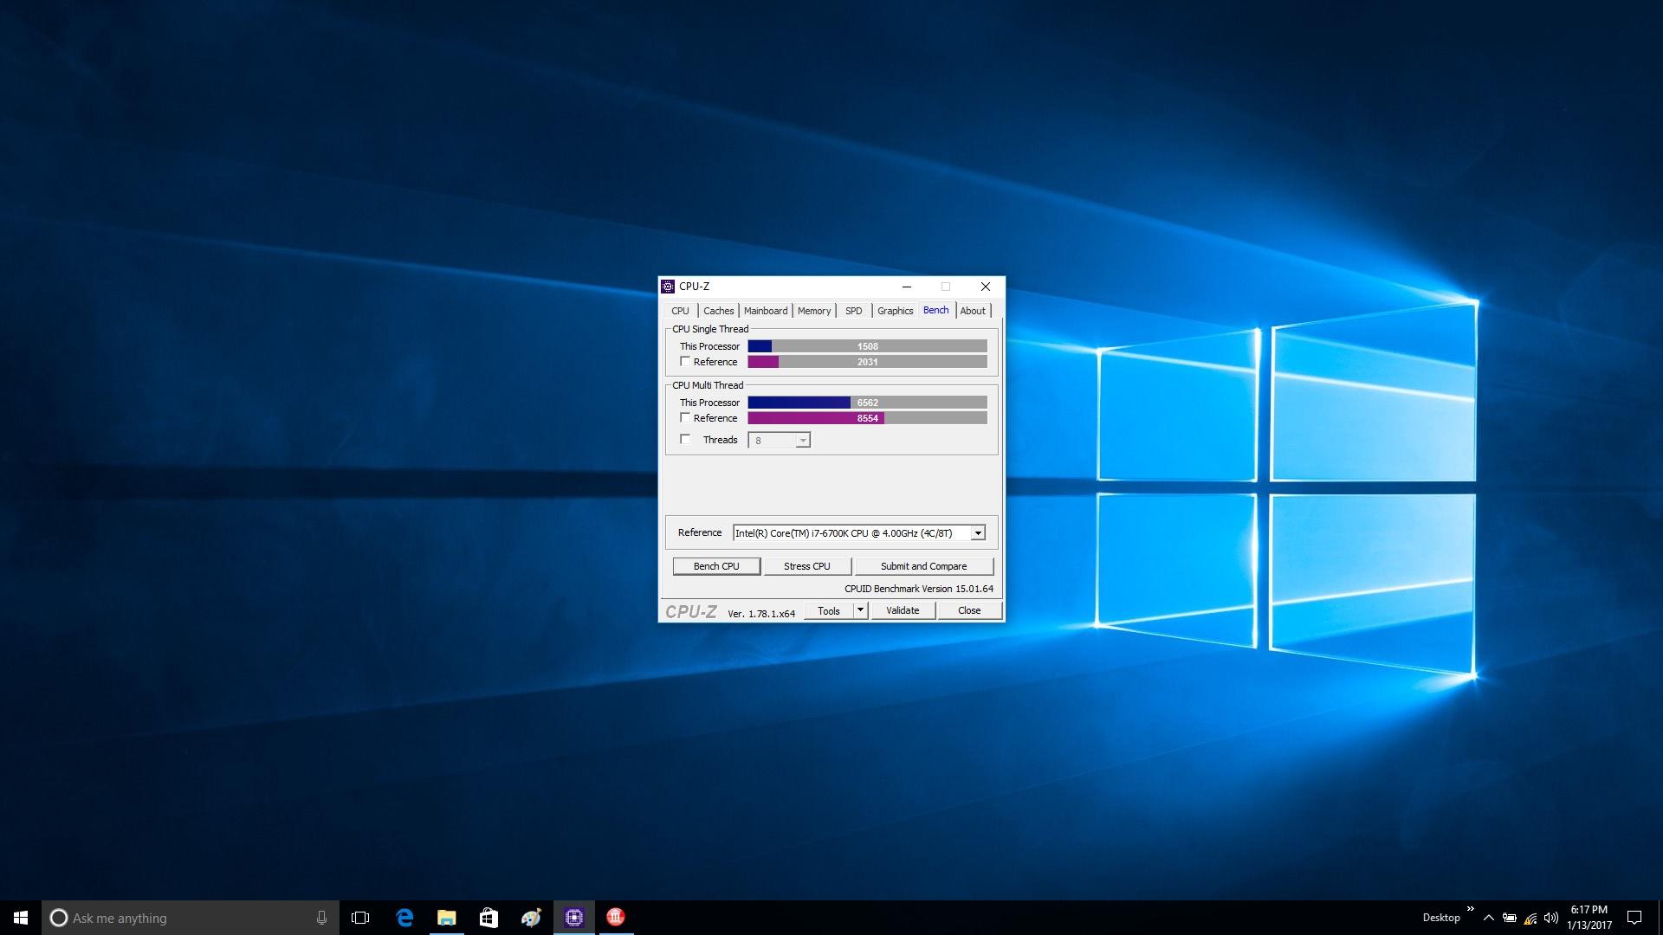Image resolution: width=1663 pixels, height=935 pixels.
Task: Open the Threads count dropdown
Action: [803, 441]
